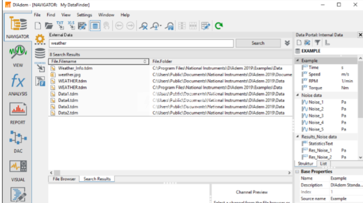This screenshot has width=363, height=203.
Task: Click the forward arrow toolbar icon
Action: click(130, 26)
